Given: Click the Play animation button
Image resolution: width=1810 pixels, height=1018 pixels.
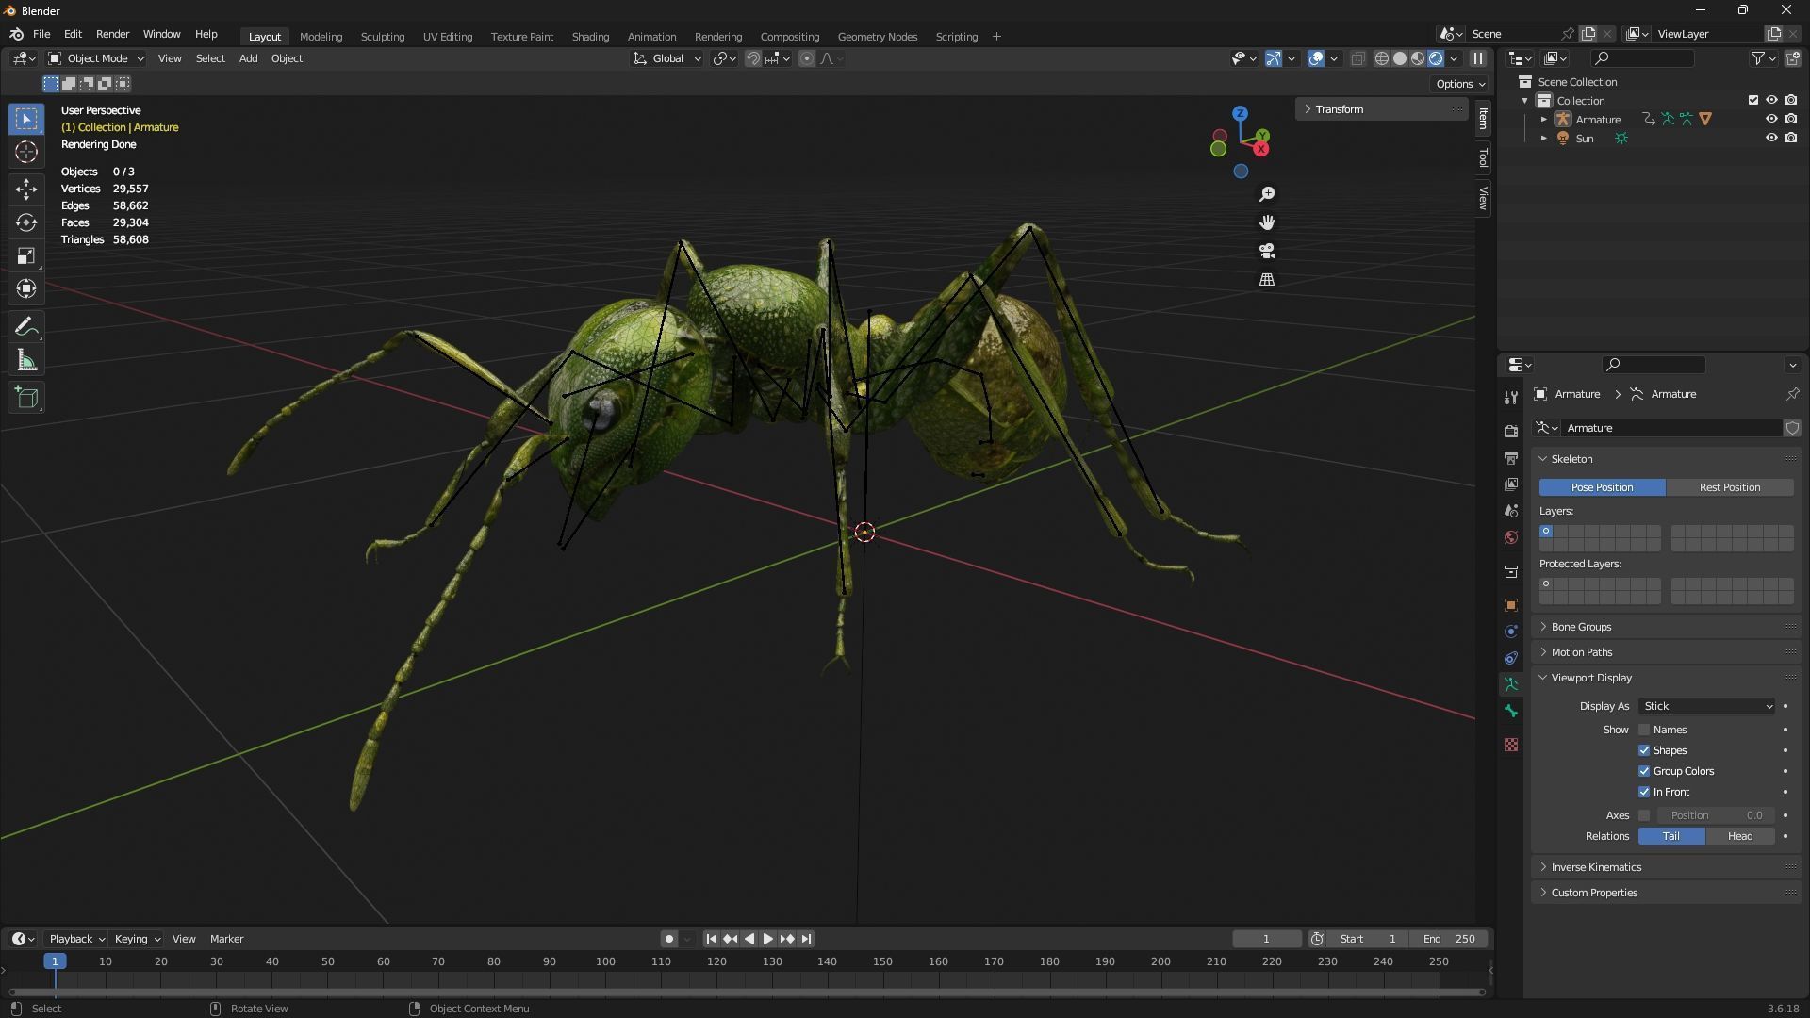Looking at the screenshot, I should pos(767,939).
